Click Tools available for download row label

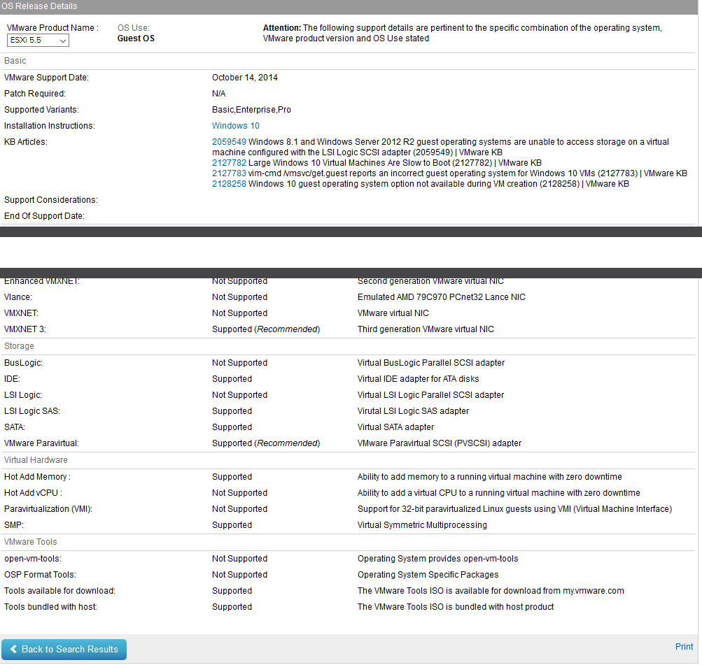[59, 591]
